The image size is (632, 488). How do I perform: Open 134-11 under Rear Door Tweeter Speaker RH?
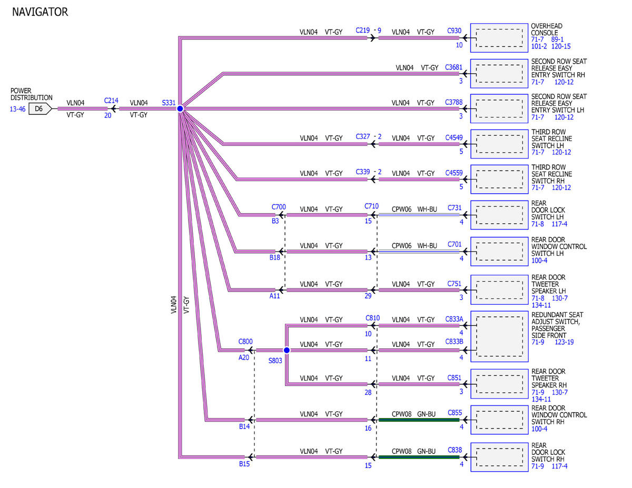click(541, 399)
